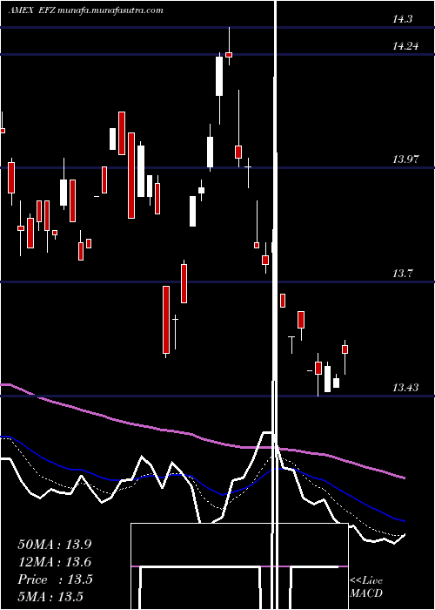The width and height of the screenshot is (435, 610).
Task: Click the Price : 13.5 readout
Action: 55,579
